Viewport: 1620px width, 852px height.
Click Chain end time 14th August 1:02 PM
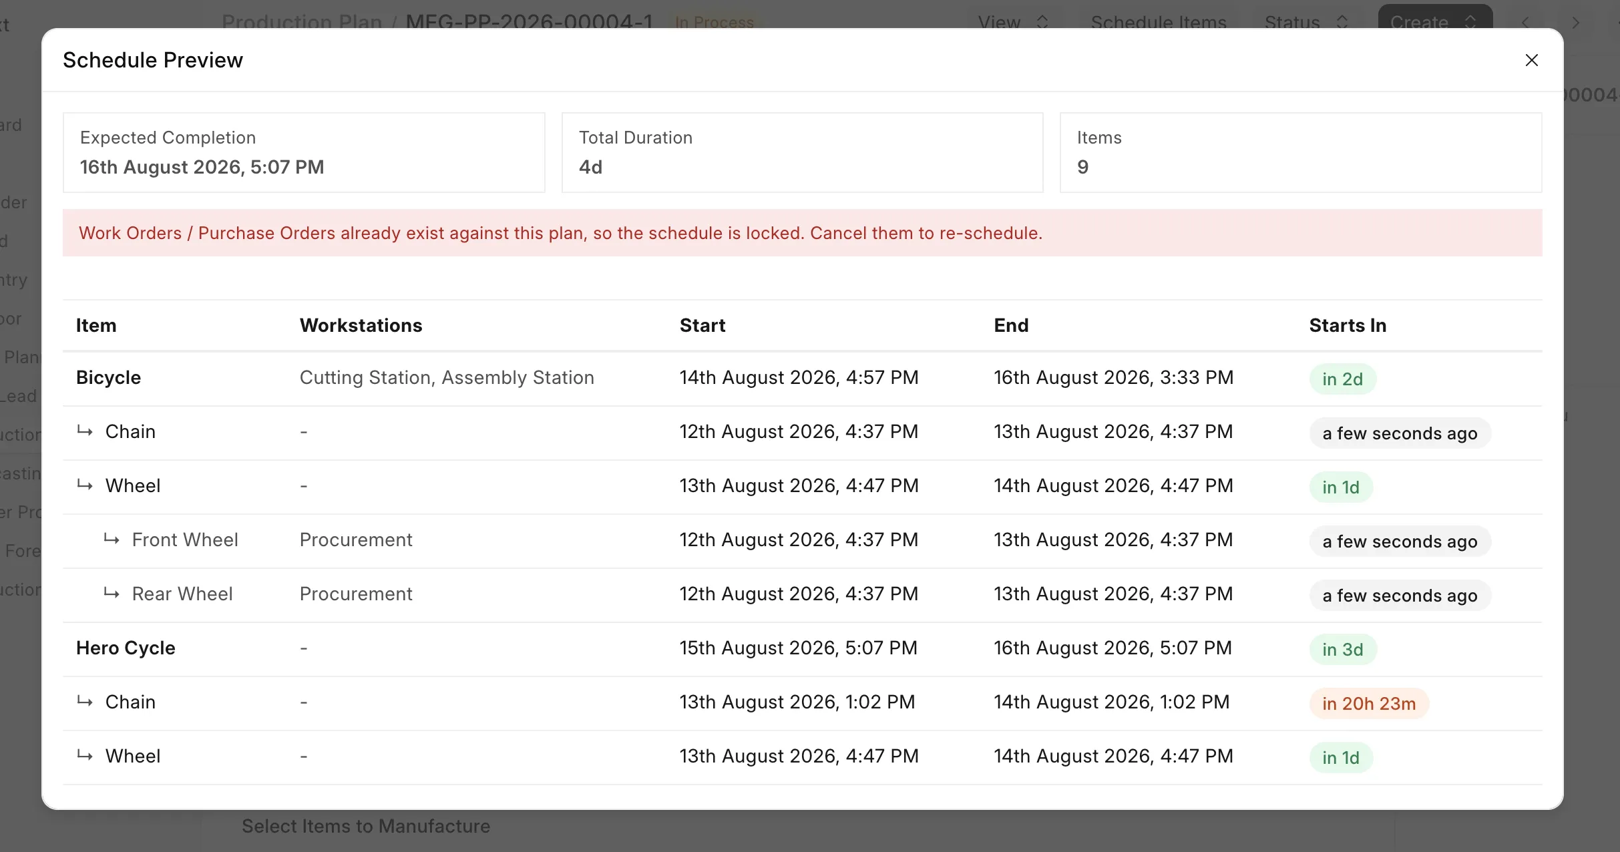click(1111, 702)
